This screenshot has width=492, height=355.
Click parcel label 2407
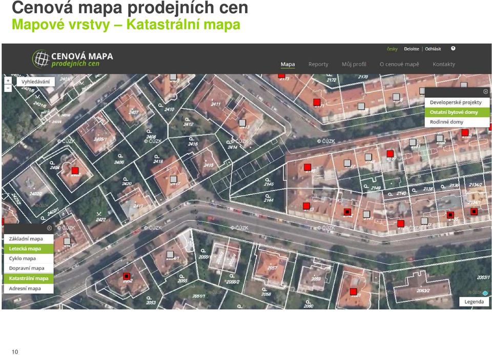tap(133, 112)
